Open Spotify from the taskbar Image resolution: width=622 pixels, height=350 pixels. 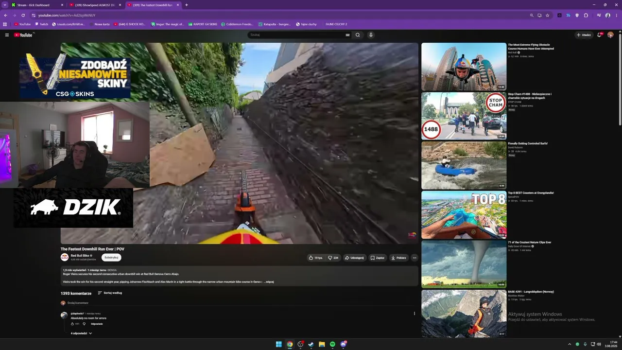[332, 344]
